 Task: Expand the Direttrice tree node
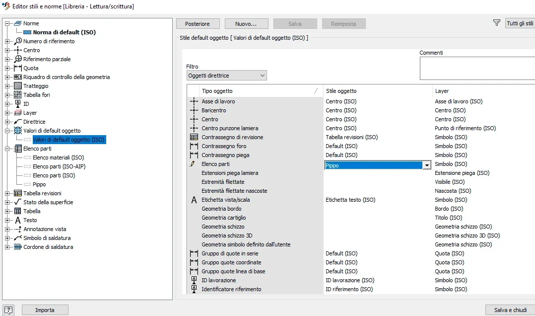click(7, 122)
